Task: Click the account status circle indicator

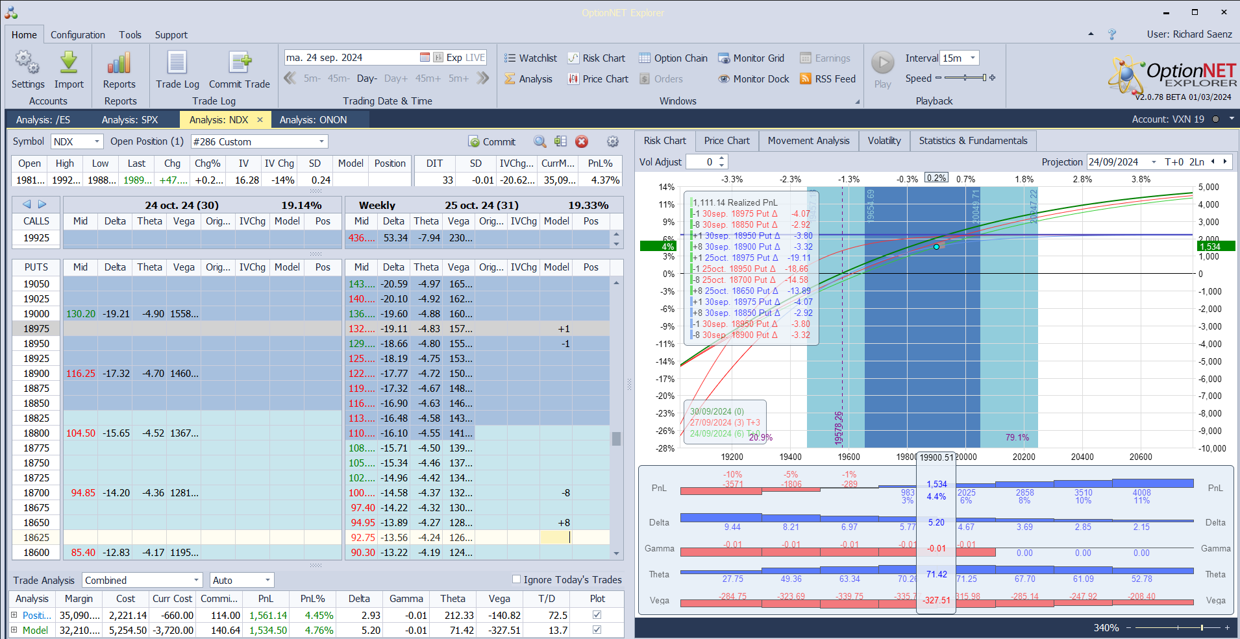Action: coord(1215,119)
